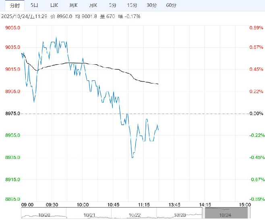The width and height of the screenshot is (265, 220).
Task: Click the blue price line's lowest dip
Action: pyautogui.click(x=132, y=157)
